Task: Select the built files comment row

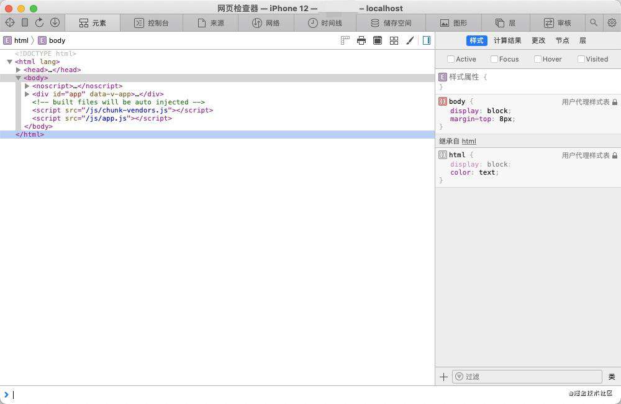Action: click(x=217, y=103)
